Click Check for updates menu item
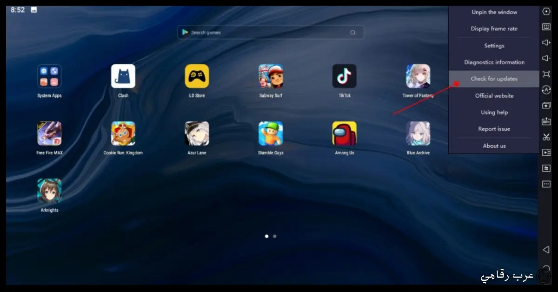The image size is (558, 292). [494, 79]
